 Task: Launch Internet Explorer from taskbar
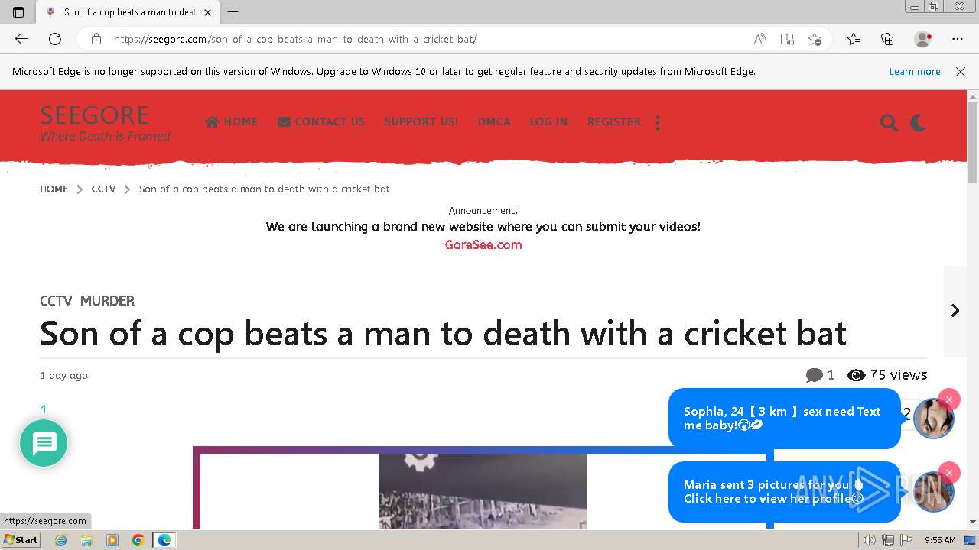point(60,540)
